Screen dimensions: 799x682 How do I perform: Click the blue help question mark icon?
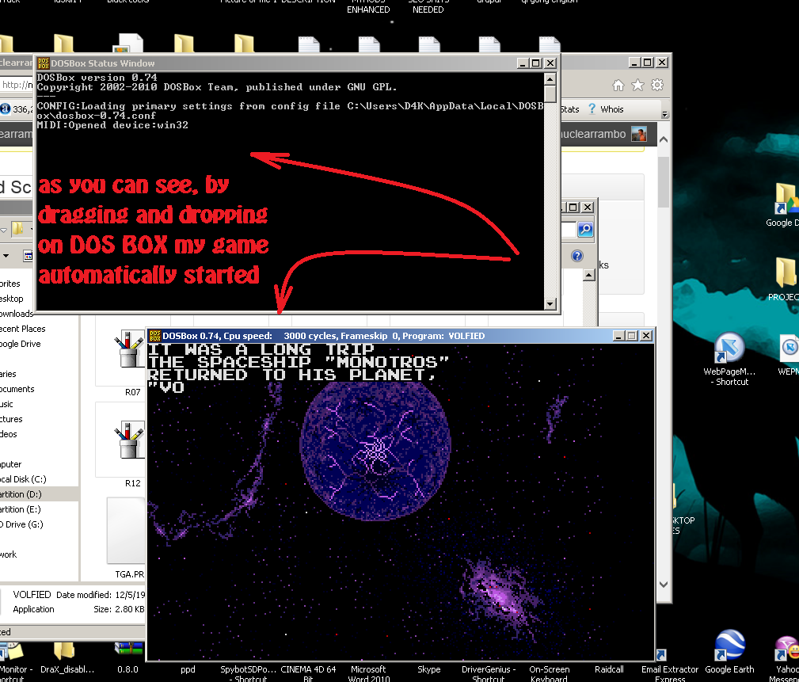coord(576,256)
